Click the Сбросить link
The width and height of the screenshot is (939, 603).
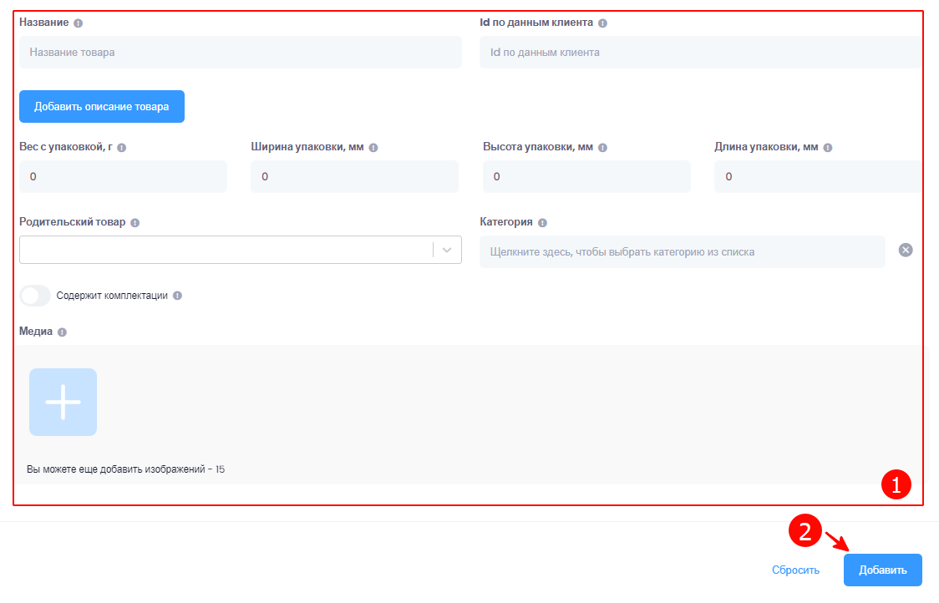click(795, 570)
